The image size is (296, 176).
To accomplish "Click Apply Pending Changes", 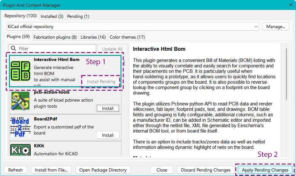I will 265,170.
